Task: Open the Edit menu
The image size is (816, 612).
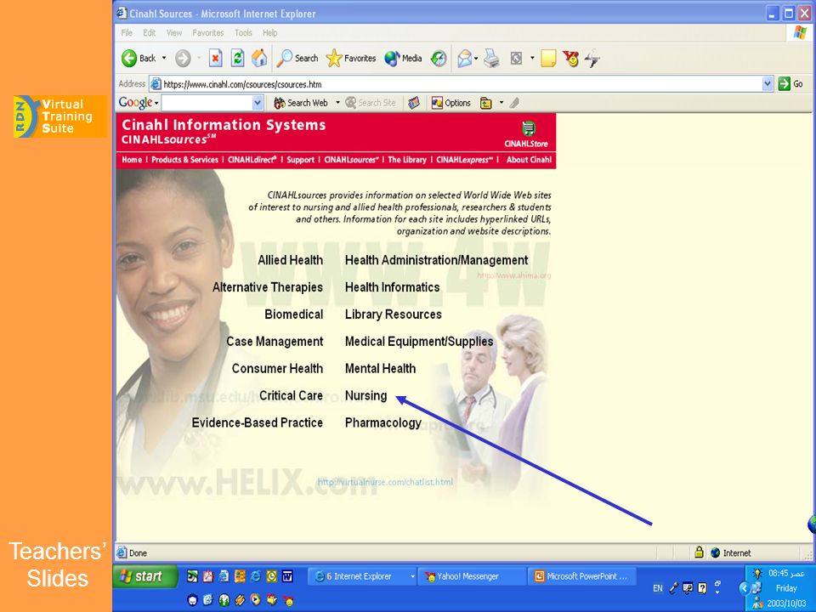Action: click(150, 33)
